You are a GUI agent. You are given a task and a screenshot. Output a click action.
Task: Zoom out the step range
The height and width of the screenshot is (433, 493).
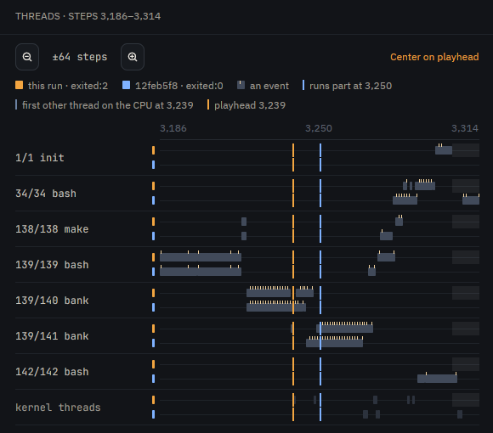(x=27, y=57)
